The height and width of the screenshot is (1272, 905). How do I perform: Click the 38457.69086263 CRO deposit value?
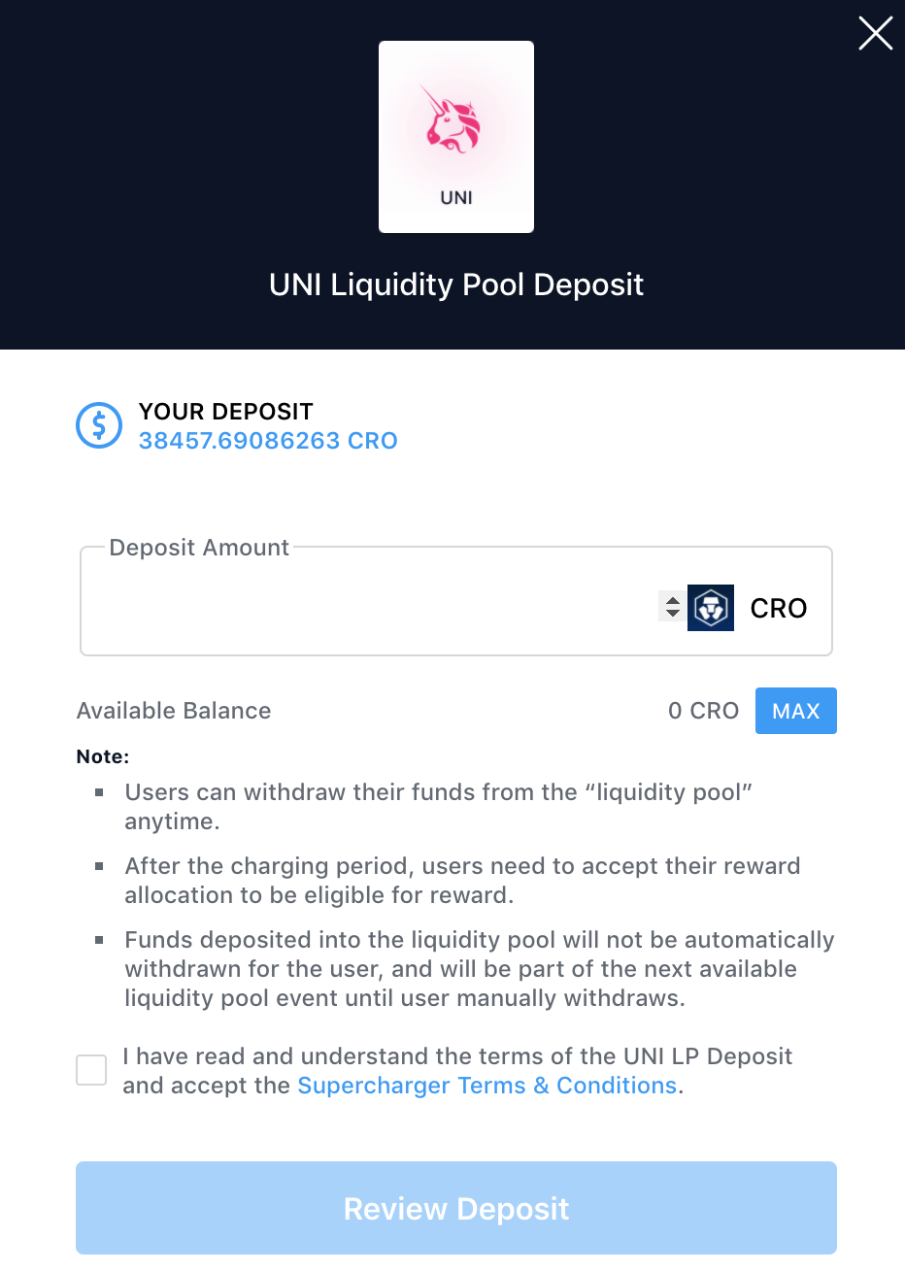[x=268, y=441]
